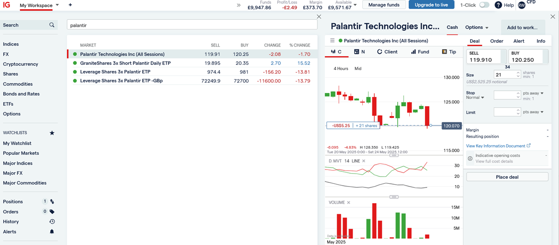
Task: Open the Options dropdown for Palantir
Action: (x=477, y=28)
